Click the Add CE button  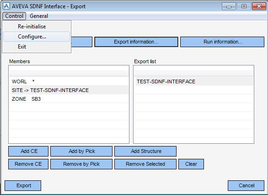pos(28,151)
